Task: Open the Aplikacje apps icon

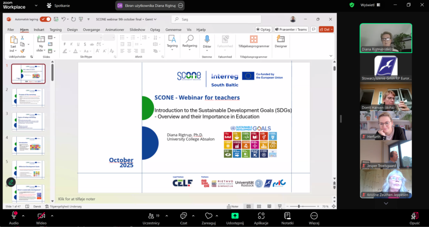Action: (x=261, y=216)
